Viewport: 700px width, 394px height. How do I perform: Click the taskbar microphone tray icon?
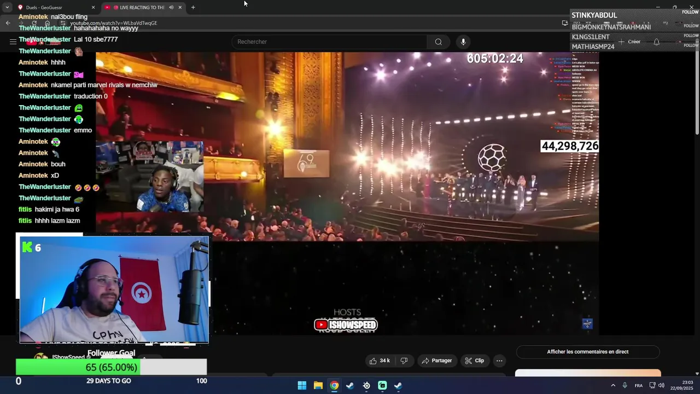pyautogui.click(x=625, y=385)
